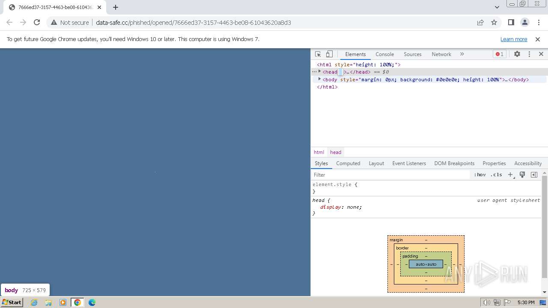
Task: Toggle the .cls element classes panel
Action: click(496, 175)
